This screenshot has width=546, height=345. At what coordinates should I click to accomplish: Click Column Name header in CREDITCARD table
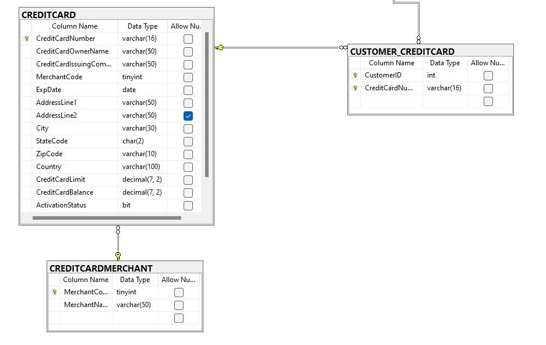pyautogui.click(x=75, y=26)
